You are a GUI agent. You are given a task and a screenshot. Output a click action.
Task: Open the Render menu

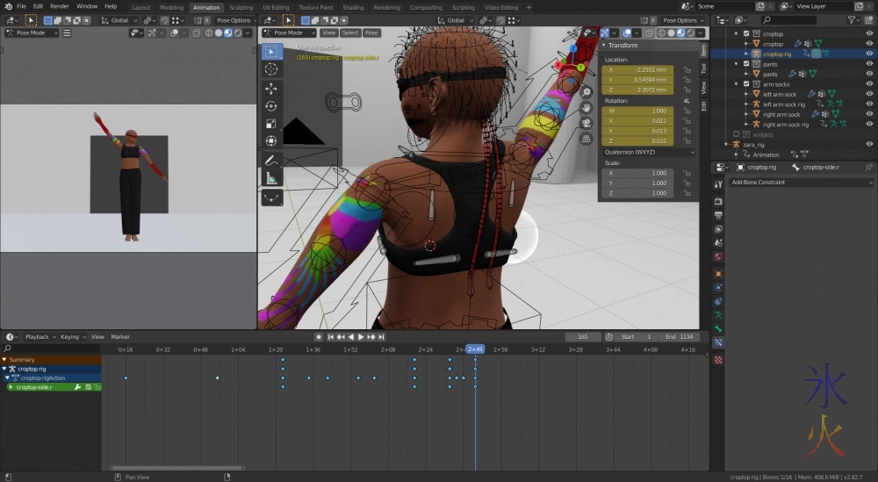tap(61, 6)
